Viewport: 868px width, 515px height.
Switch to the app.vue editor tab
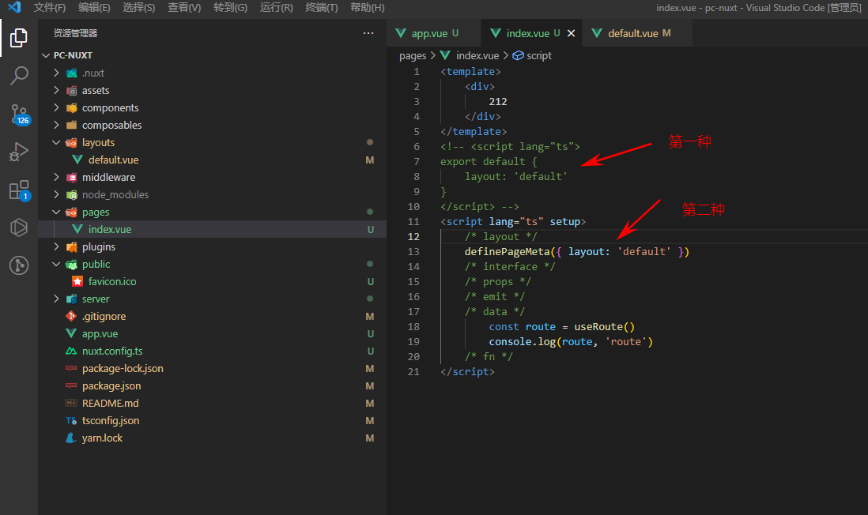pos(434,33)
